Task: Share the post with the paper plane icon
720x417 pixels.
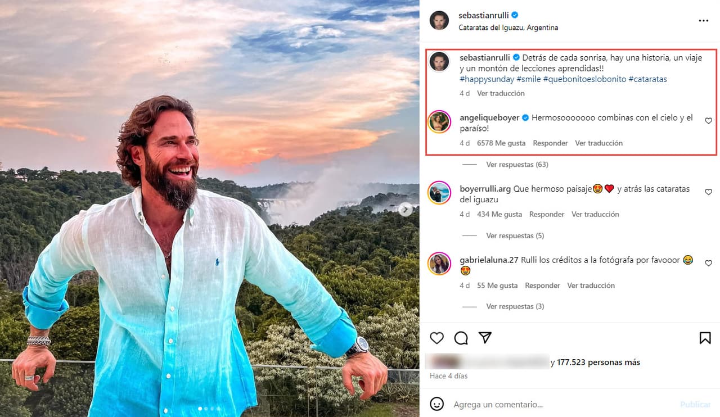Action: 485,338
